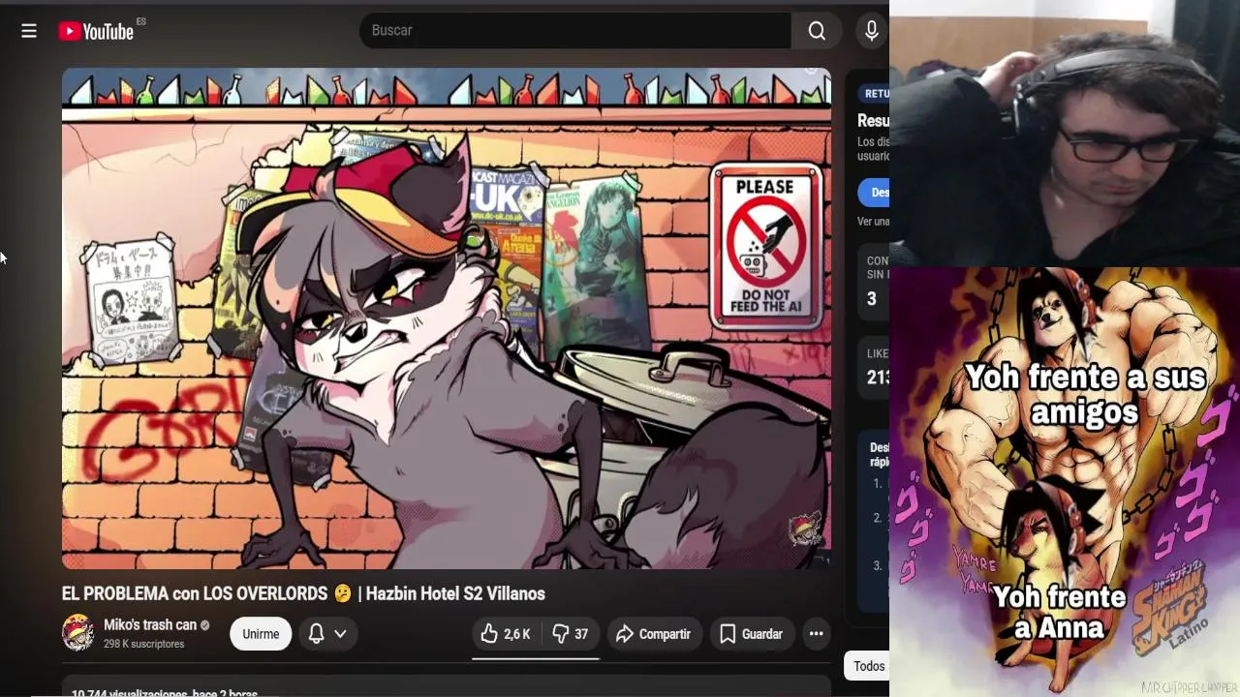1240x697 pixels.
Task: Open the video title EL PROBLEMA con LOS OVERLORDS
Action: [x=303, y=593]
